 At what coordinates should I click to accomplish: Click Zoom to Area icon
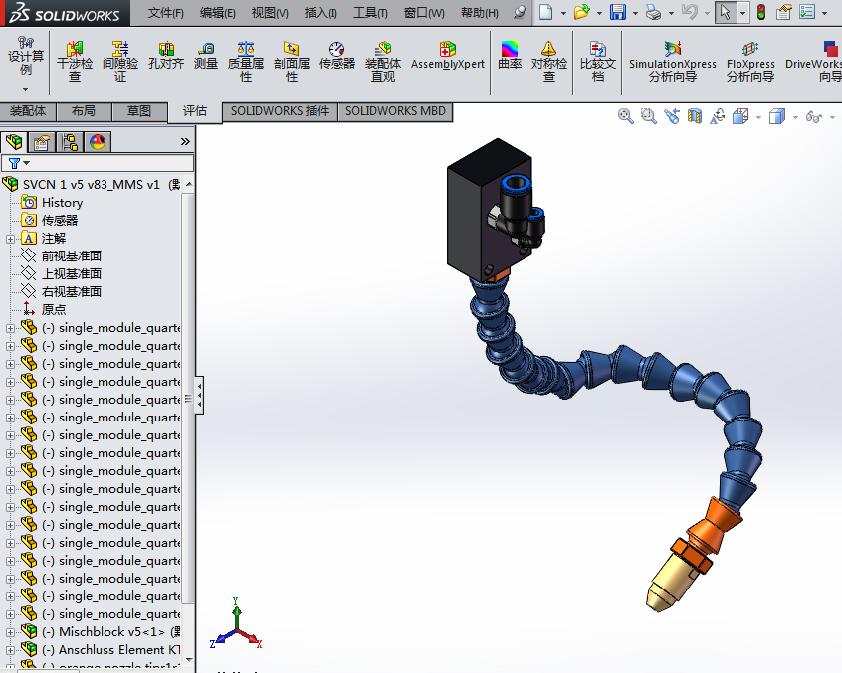649,116
